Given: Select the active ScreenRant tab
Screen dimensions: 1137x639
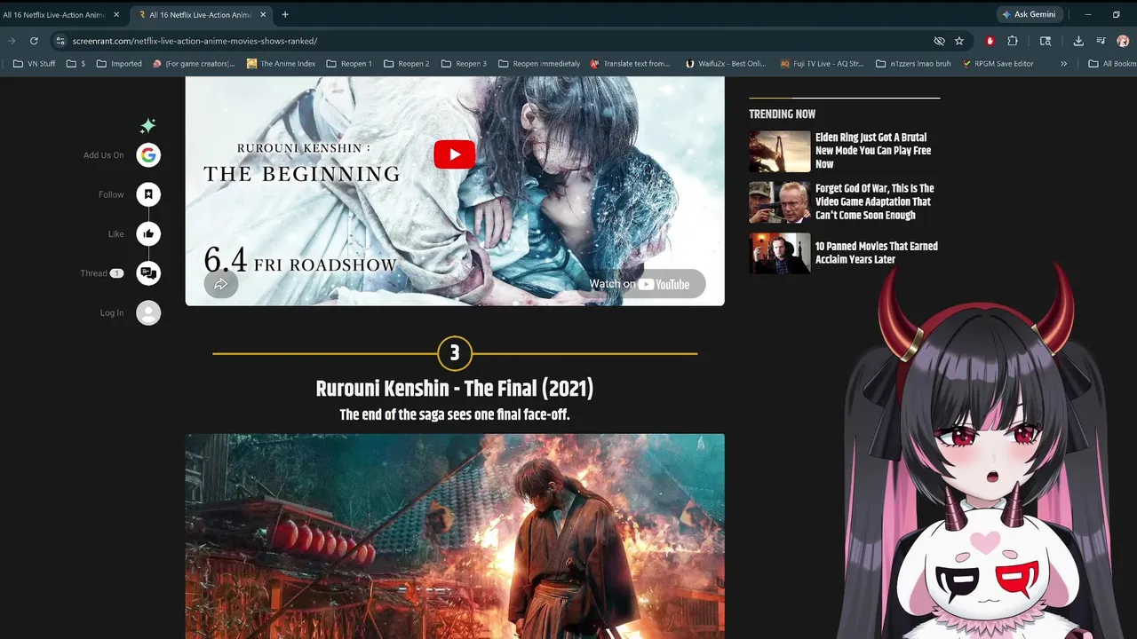Looking at the screenshot, I should (x=203, y=14).
